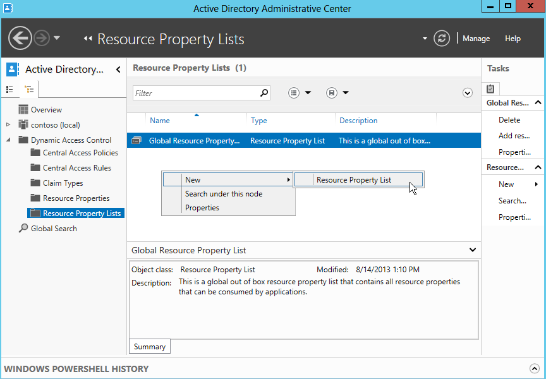This screenshot has height=379, width=546.
Task: Collapse the navigation pane with the chevron
Action: 118,69
